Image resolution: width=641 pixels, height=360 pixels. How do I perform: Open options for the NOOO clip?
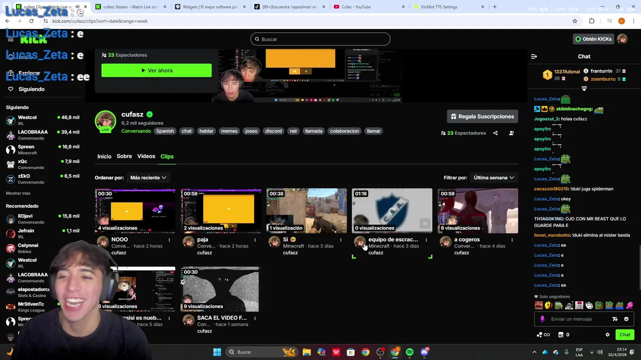coord(169,240)
